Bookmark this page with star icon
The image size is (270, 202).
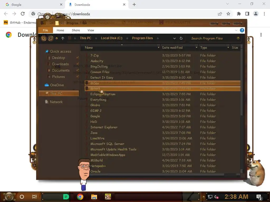(x=228, y=14)
